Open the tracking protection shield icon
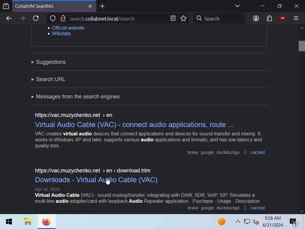Viewport: 305px width, 229px height. 53,18
